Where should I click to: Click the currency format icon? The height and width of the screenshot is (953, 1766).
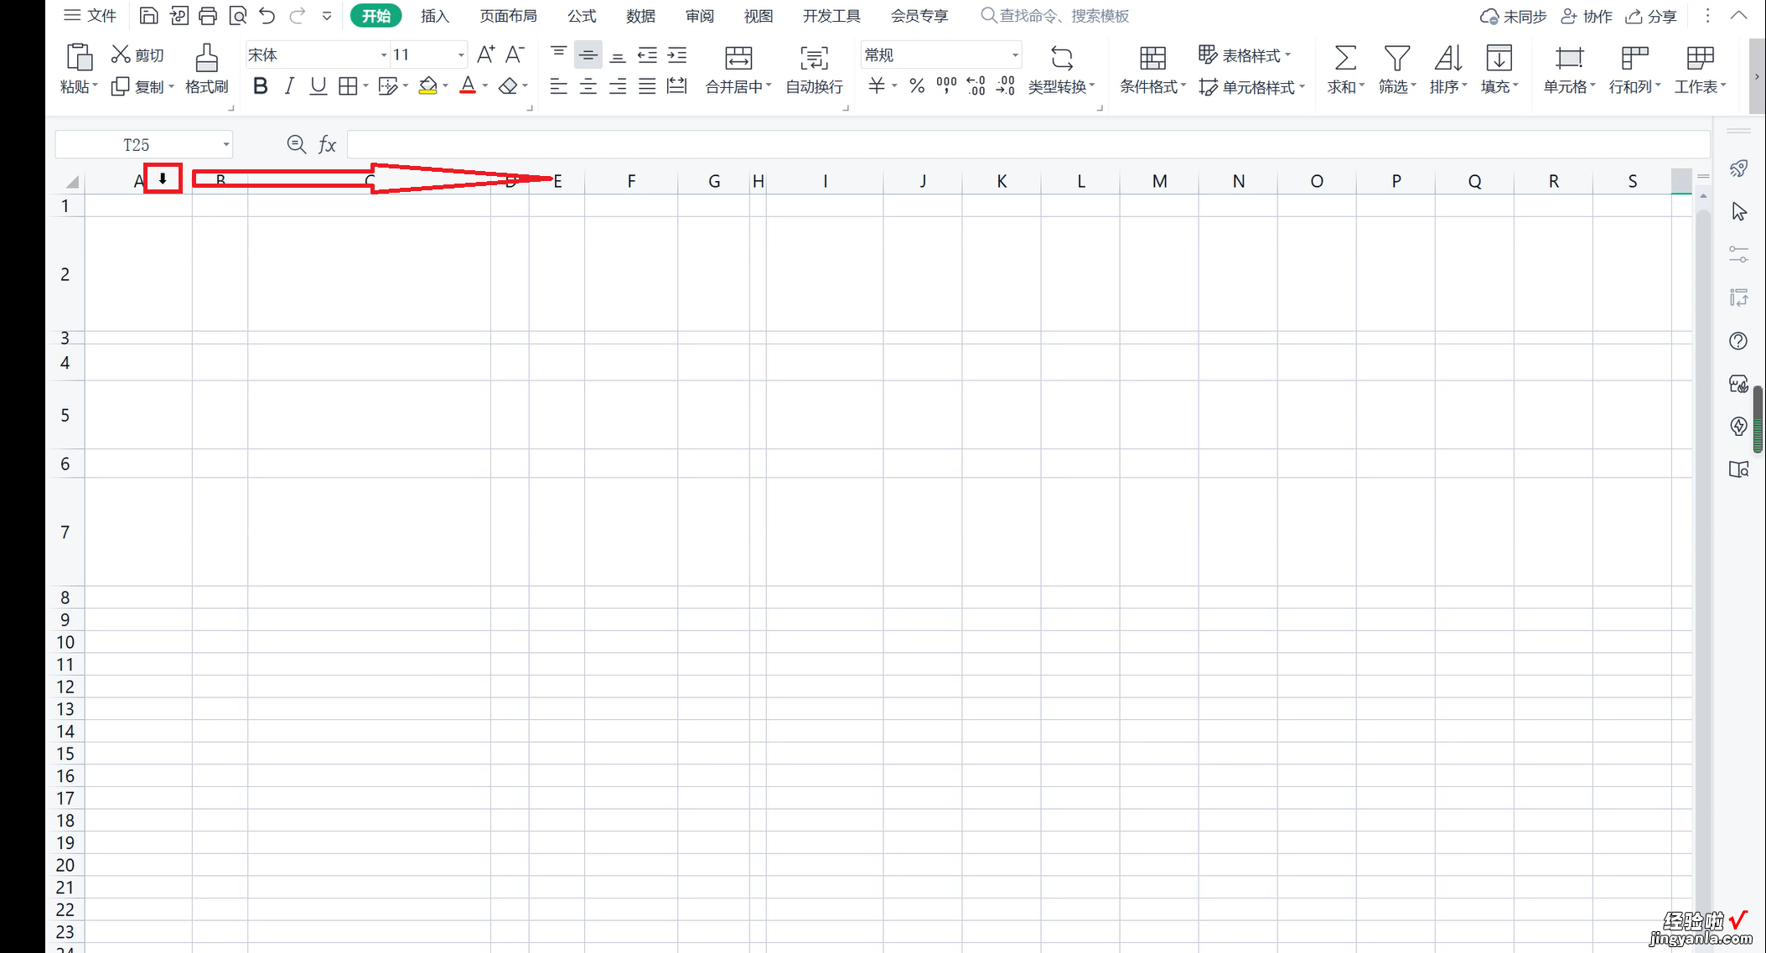click(x=877, y=85)
